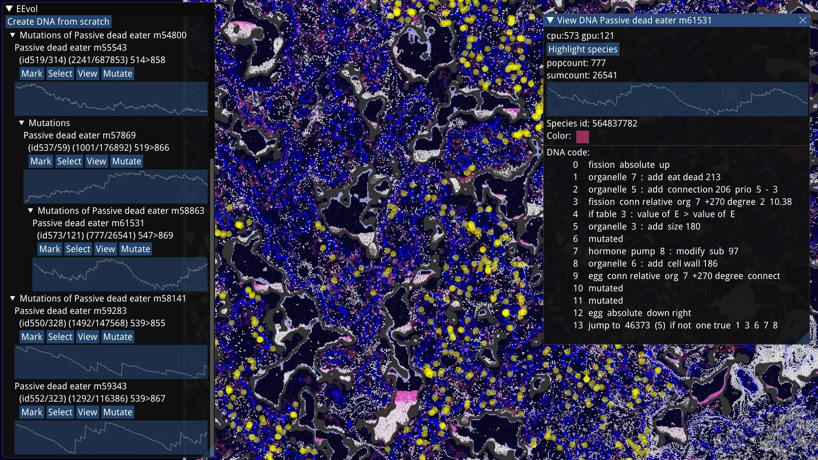
Task: Click Create DNA from scratch button
Action: pos(58,22)
